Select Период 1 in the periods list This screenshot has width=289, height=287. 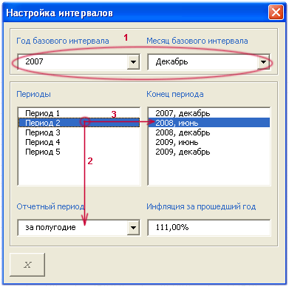point(79,113)
